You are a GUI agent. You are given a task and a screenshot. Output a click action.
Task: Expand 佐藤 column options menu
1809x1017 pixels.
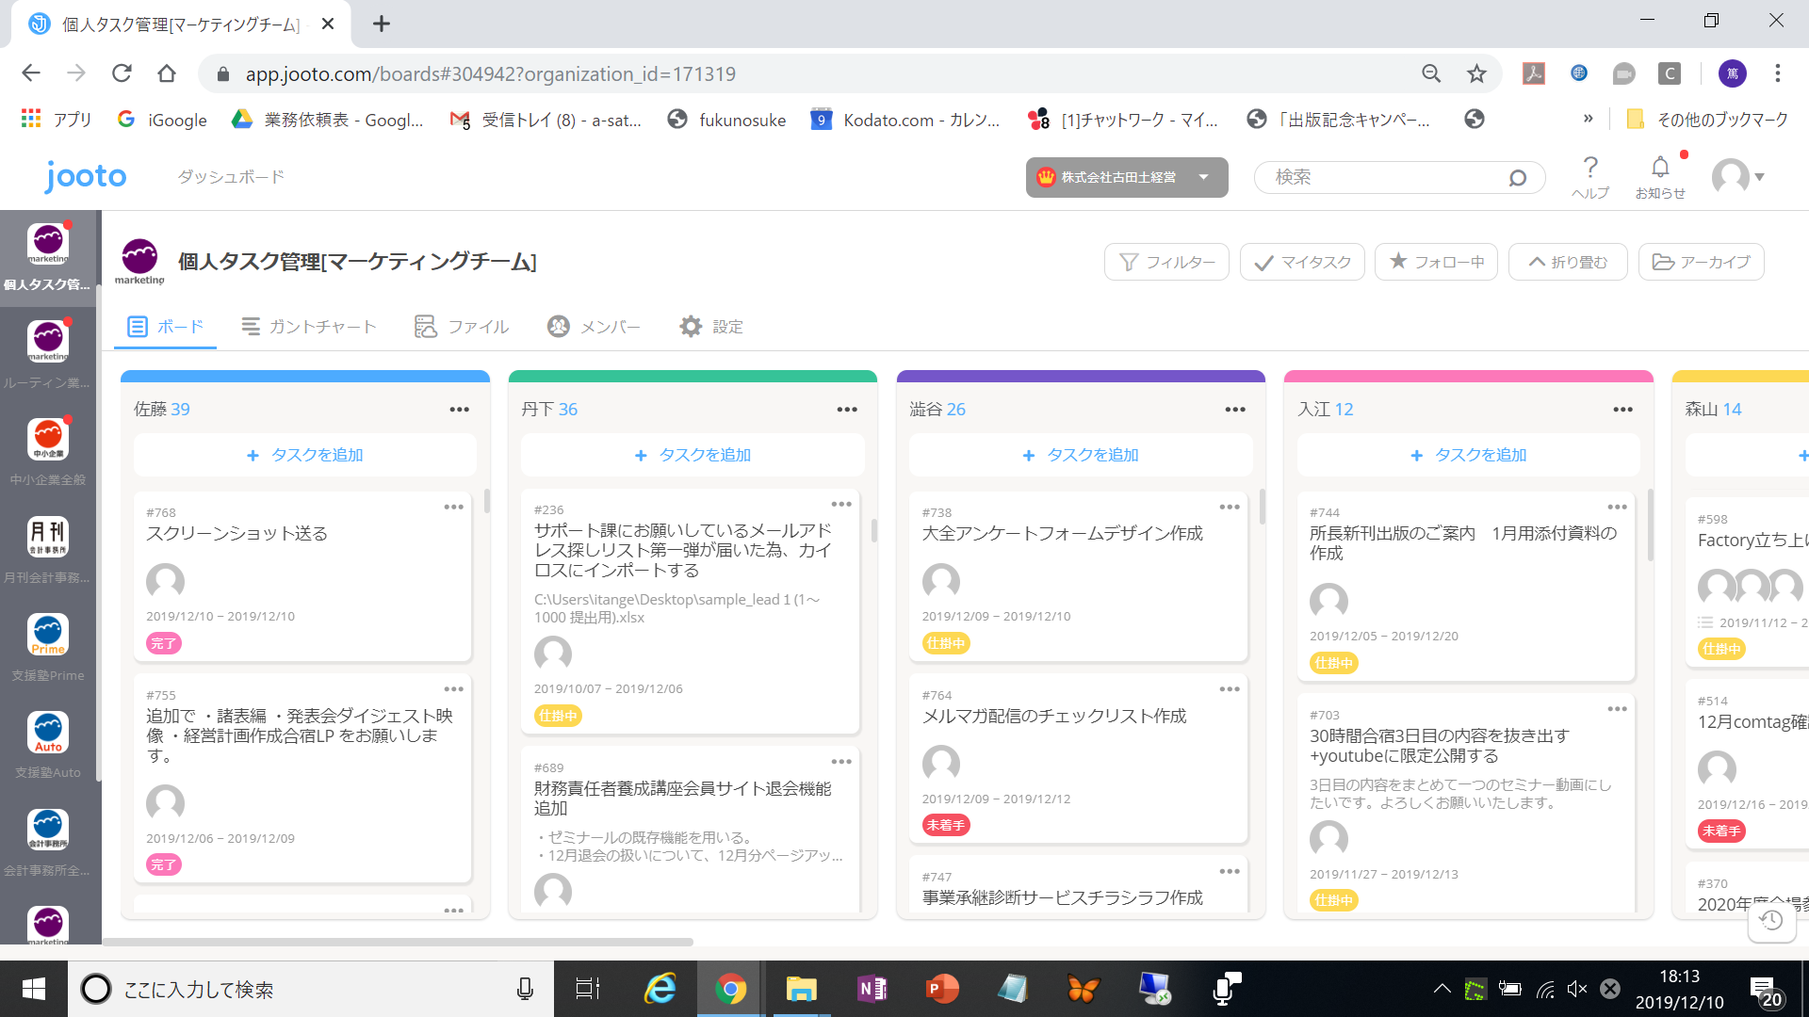(x=460, y=409)
